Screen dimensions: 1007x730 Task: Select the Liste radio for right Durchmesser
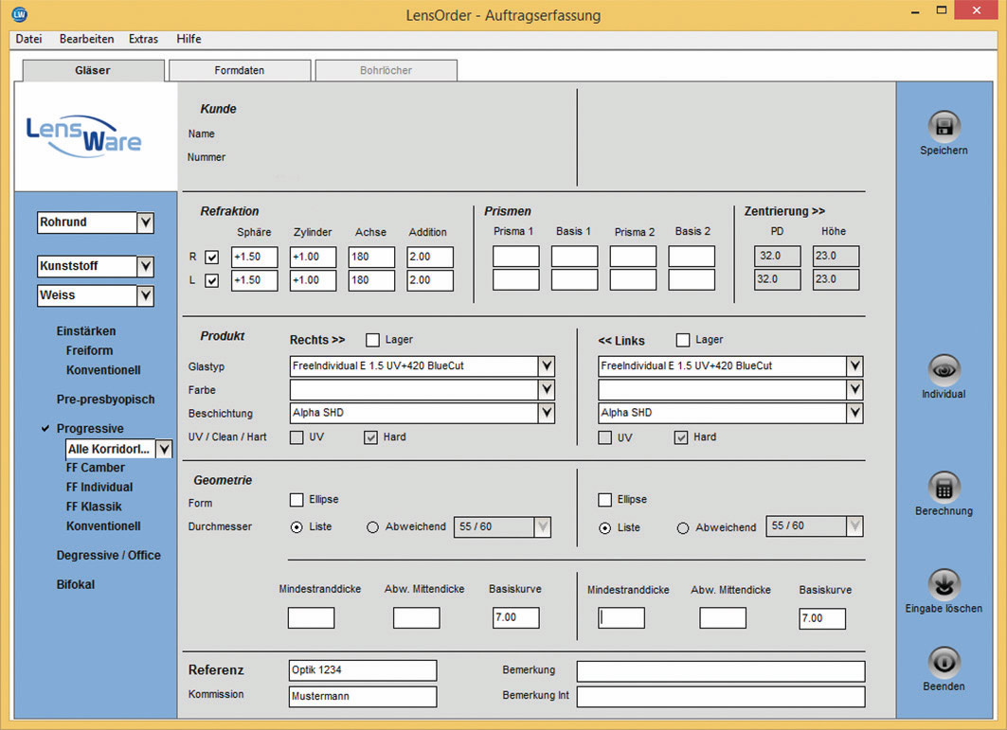(x=297, y=527)
